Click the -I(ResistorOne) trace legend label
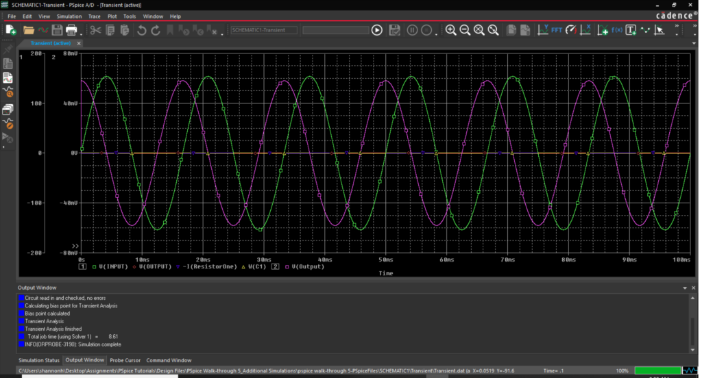The image size is (702, 378). point(210,266)
